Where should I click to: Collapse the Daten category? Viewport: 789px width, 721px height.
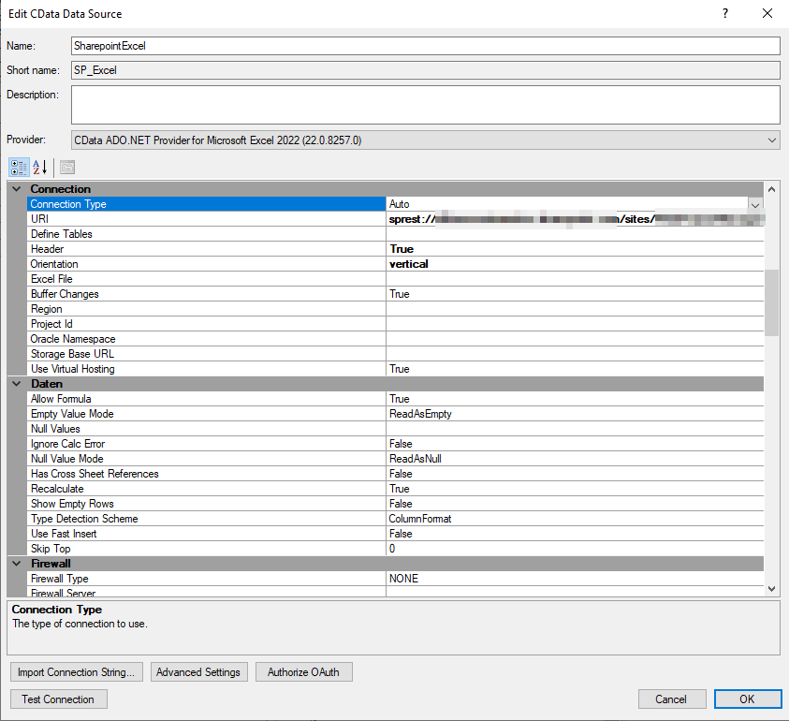17,384
